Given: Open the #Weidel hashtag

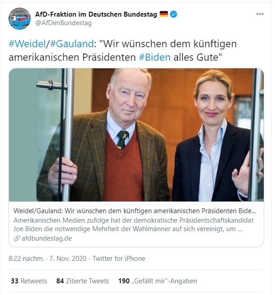Looking at the screenshot, I should (27, 44).
